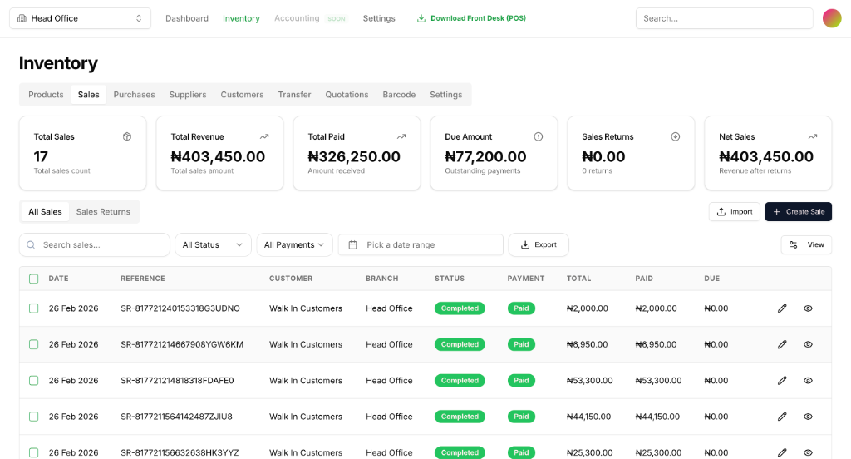The height and width of the screenshot is (459, 851).
Task: Click the Paid badge for ₦53,300.00 sale
Action: tap(521, 381)
